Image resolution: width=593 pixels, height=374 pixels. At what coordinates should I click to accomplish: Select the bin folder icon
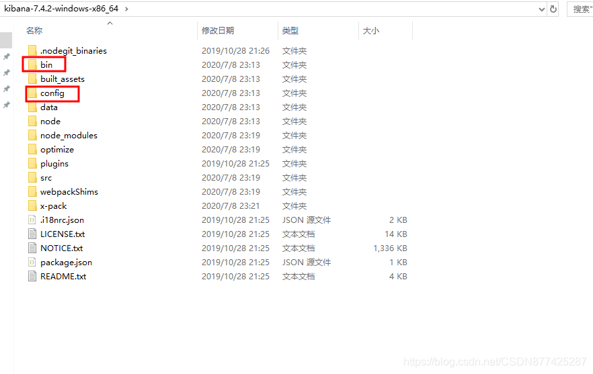[32, 64]
